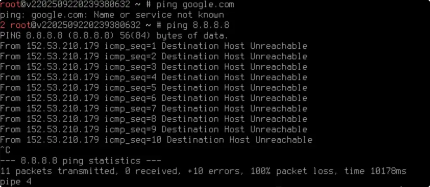Click the icmp_seq=7 unreachable line
430x187 pixels.
tap(154, 109)
